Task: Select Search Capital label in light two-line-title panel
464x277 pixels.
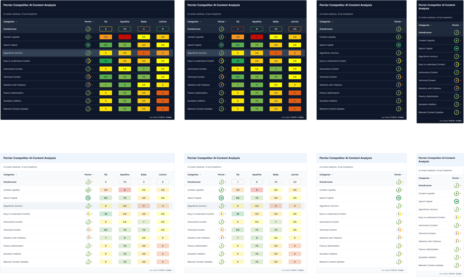Action: pos(426,202)
